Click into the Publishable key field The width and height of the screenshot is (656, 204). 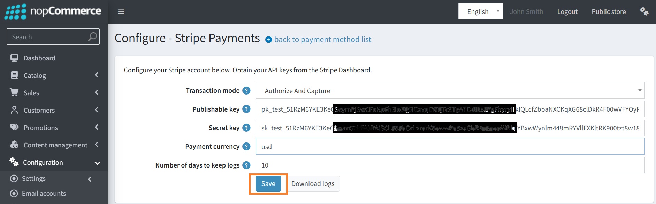(450, 109)
